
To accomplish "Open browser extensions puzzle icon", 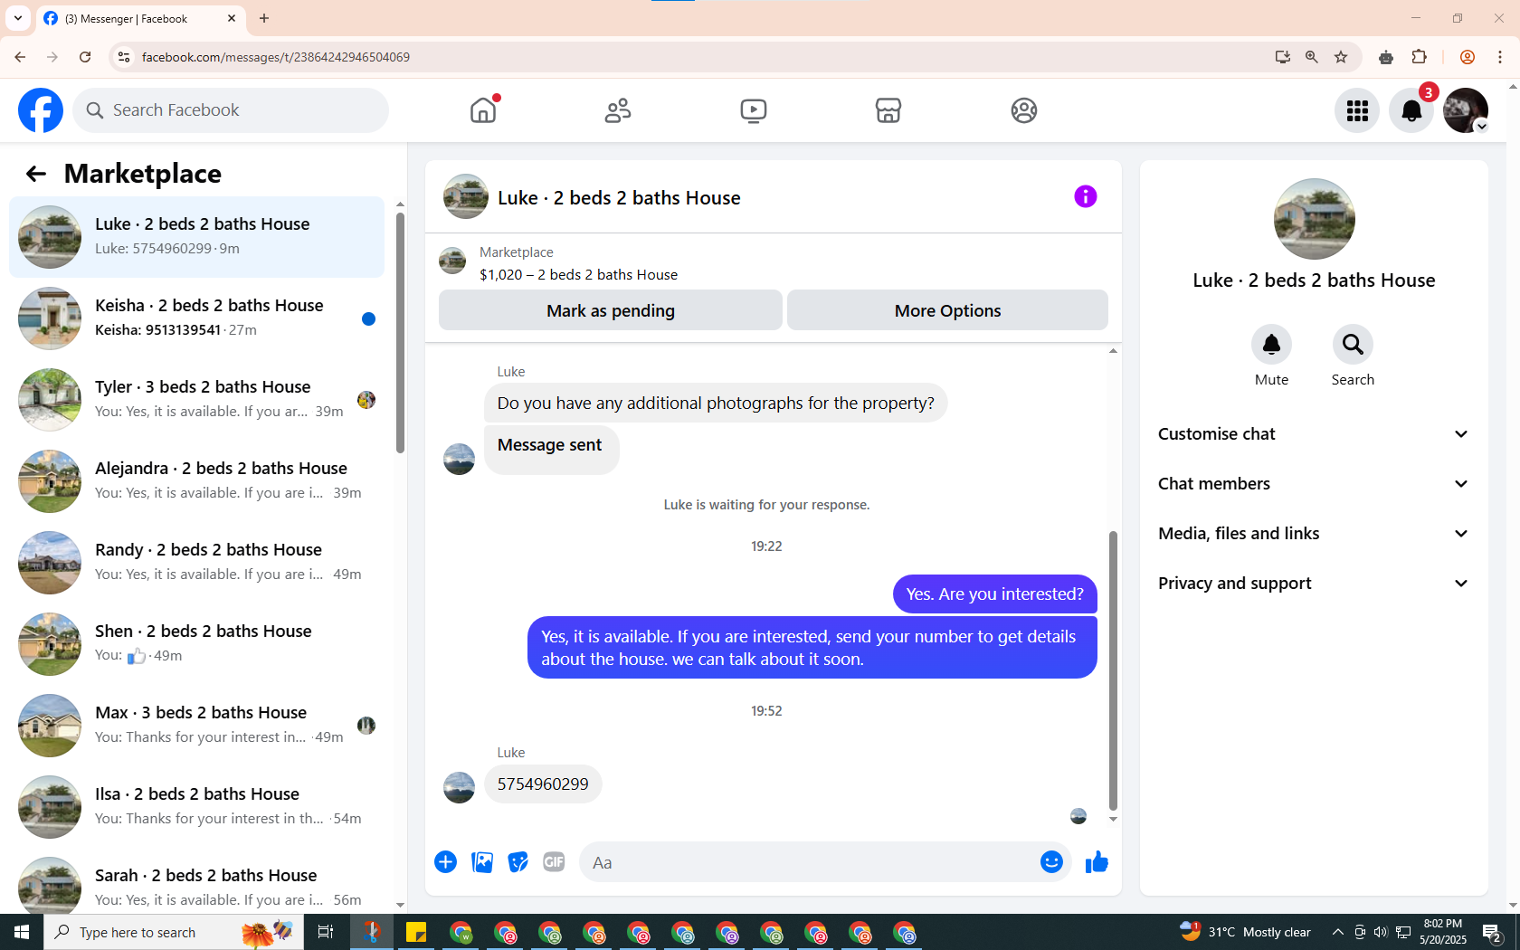I will [1419, 57].
